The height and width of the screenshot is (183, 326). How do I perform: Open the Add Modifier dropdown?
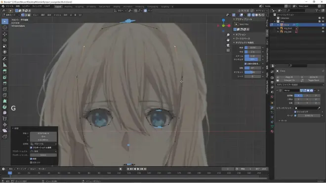pos(300,85)
